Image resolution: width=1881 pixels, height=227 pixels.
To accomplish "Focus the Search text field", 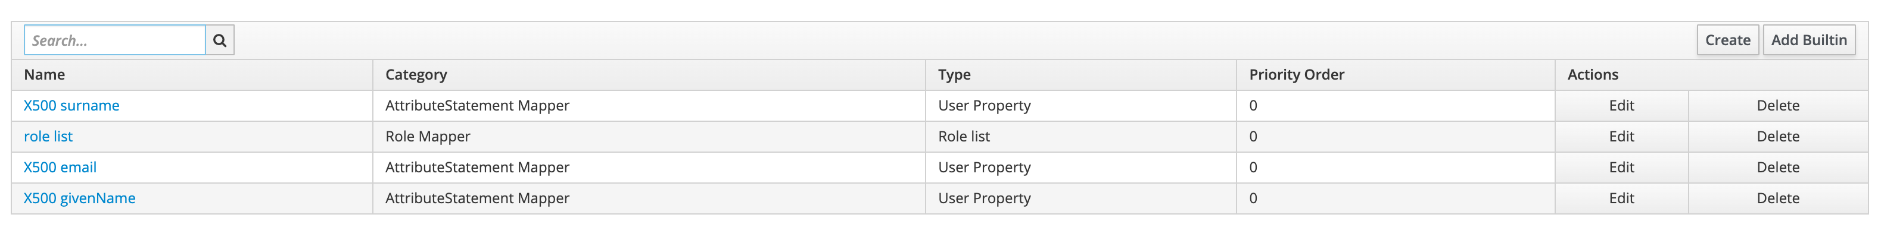I will click(114, 40).
